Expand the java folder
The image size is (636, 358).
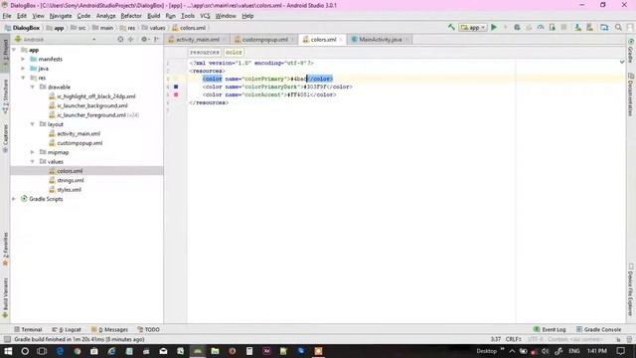pos(23,69)
